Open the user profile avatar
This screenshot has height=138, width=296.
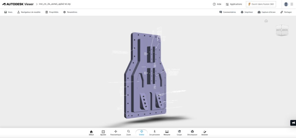pyautogui.click(x=286, y=4)
